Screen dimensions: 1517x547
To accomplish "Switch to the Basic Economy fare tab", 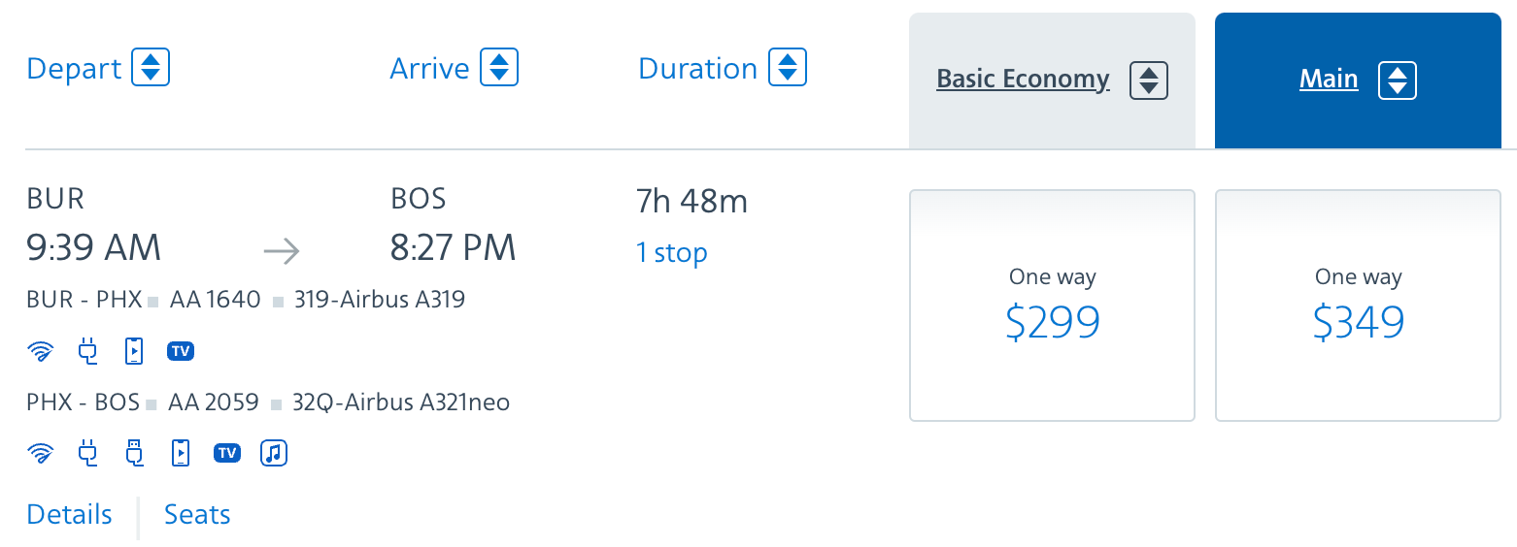I will [1023, 80].
